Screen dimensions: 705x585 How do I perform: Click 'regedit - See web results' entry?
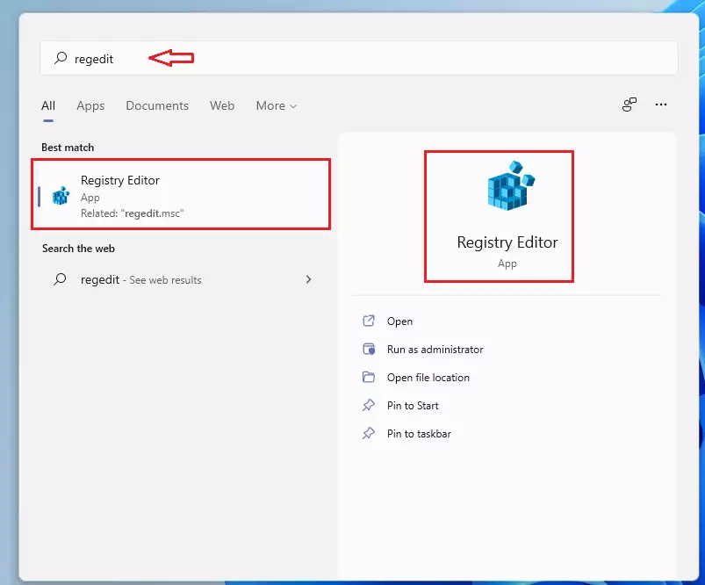[x=181, y=279]
